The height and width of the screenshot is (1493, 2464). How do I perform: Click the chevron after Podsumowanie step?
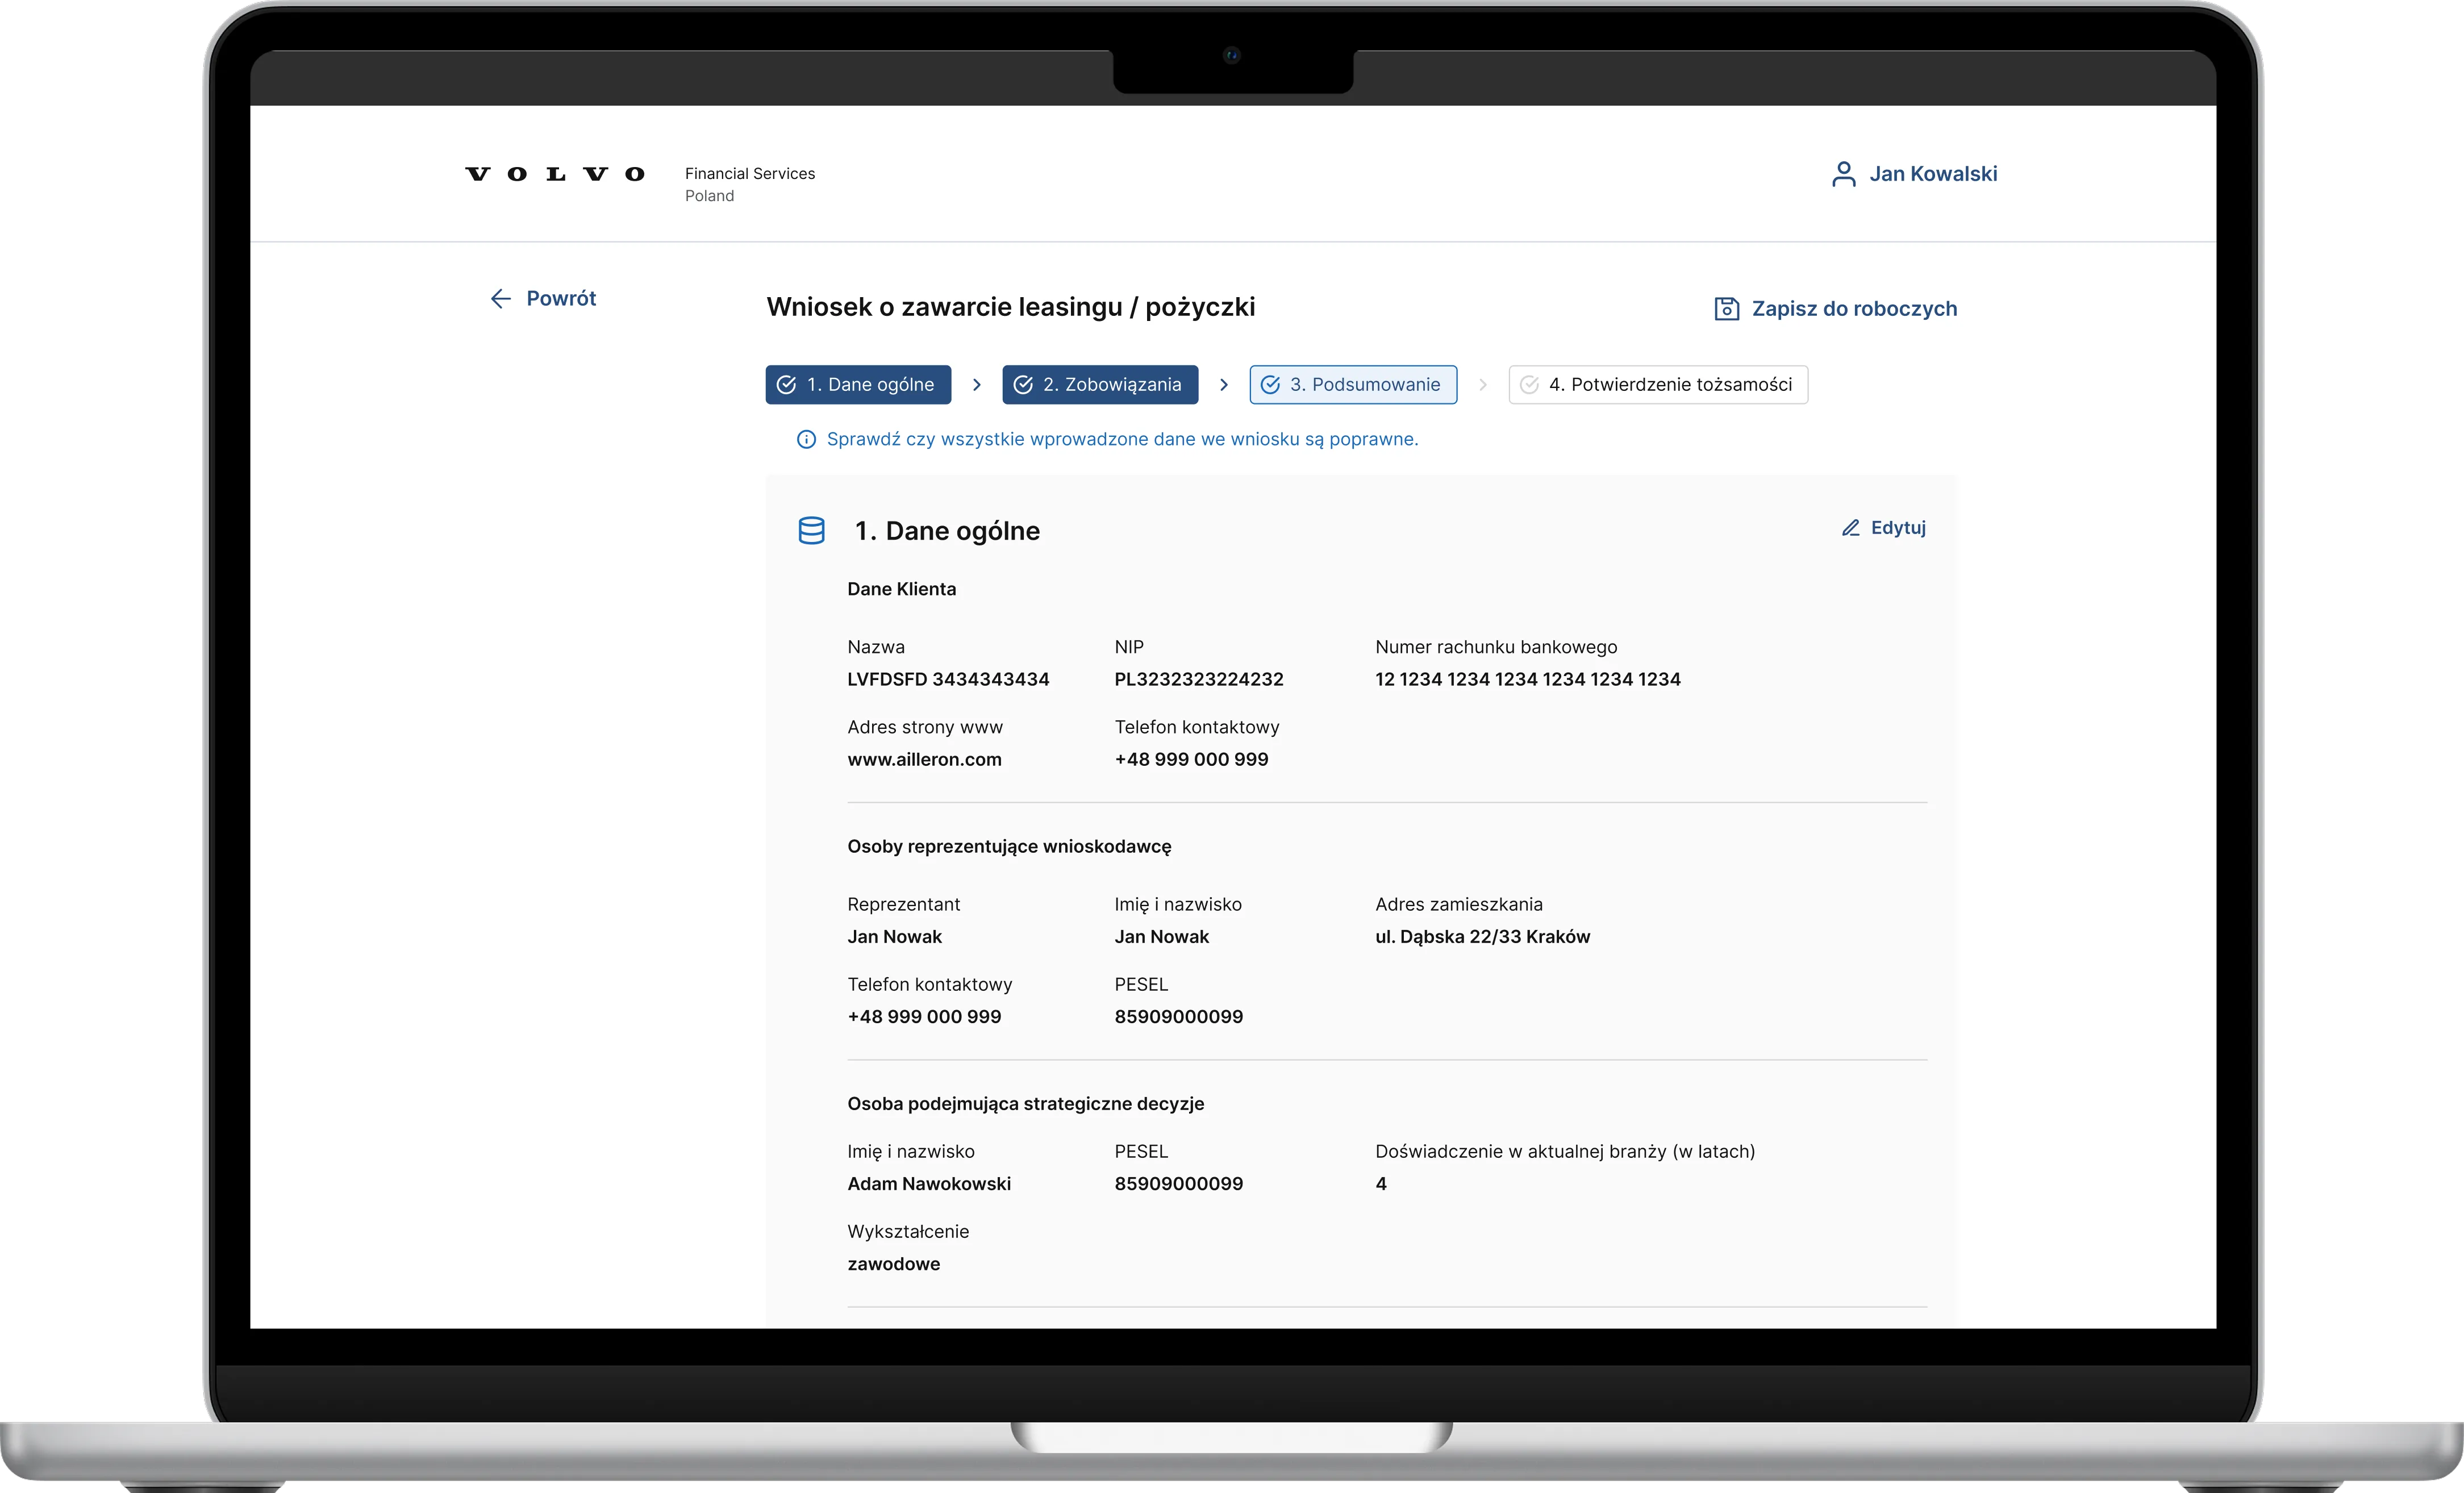(x=1483, y=385)
